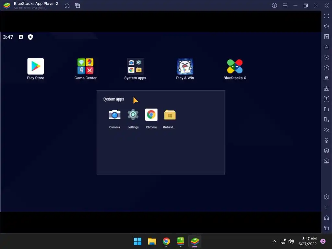Click the Android home button in sidebar

(326, 218)
